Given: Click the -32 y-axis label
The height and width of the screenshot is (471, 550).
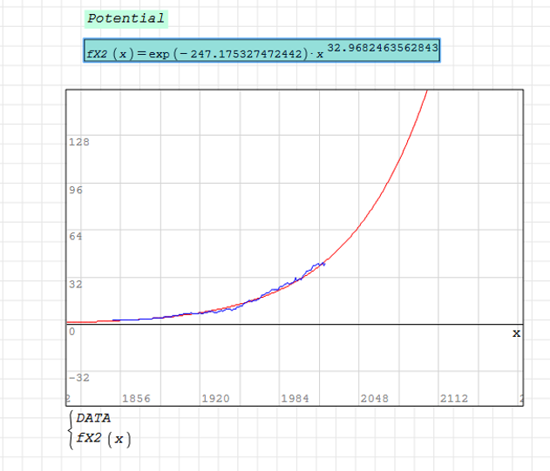Looking at the screenshot, I should point(79,378).
